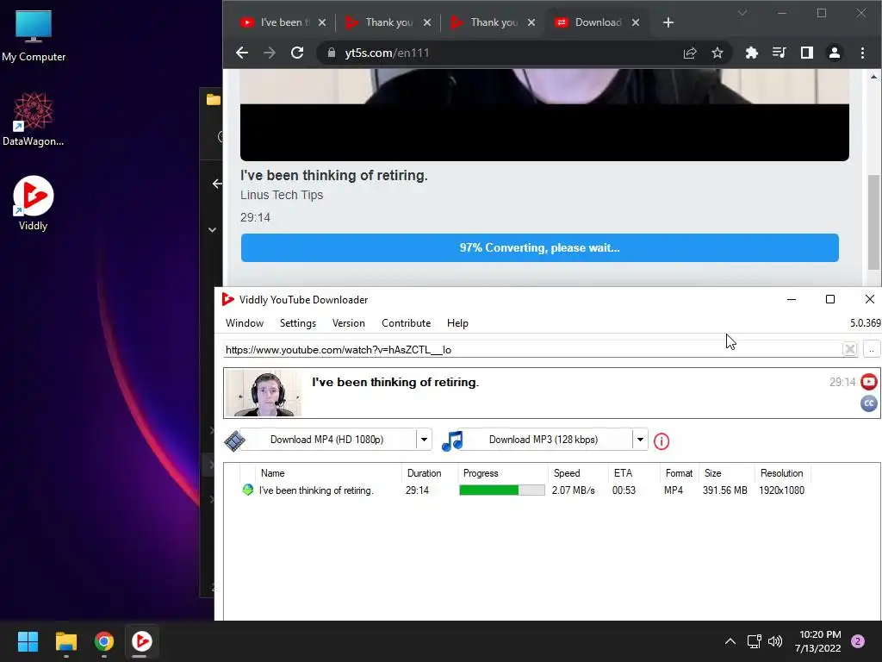Screen dimensions: 882x662
Task: Open the Viddly Help menu
Action: tap(457, 323)
